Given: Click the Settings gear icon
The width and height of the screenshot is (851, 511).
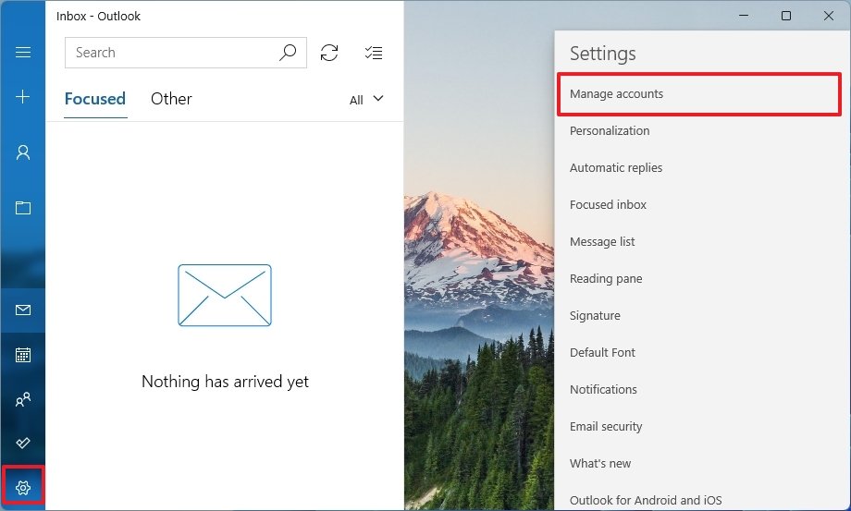Looking at the screenshot, I should (x=23, y=488).
